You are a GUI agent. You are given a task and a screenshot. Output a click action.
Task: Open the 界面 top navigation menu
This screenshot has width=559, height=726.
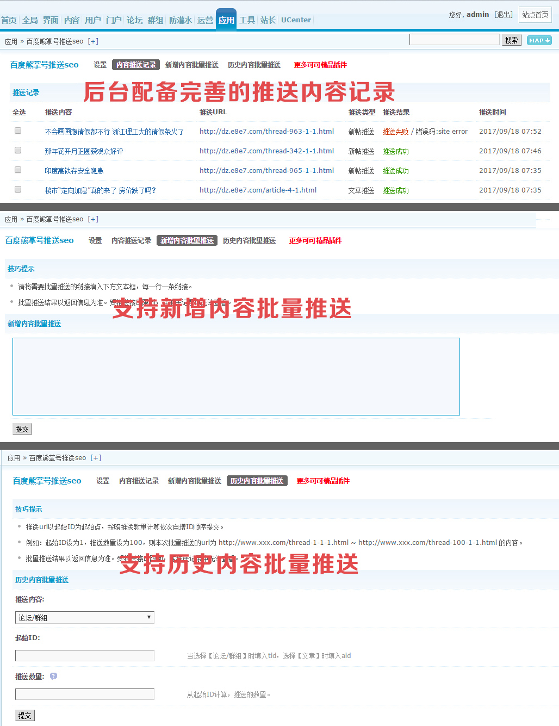[x=51, y=20]
